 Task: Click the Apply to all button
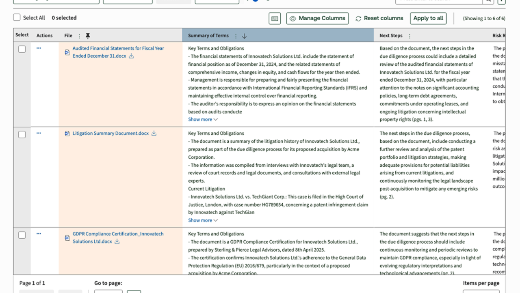pos(428,18)
